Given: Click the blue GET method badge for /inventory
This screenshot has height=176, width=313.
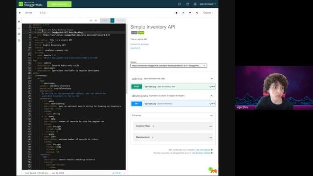Looking at the screenshot, I should point(136,104).
